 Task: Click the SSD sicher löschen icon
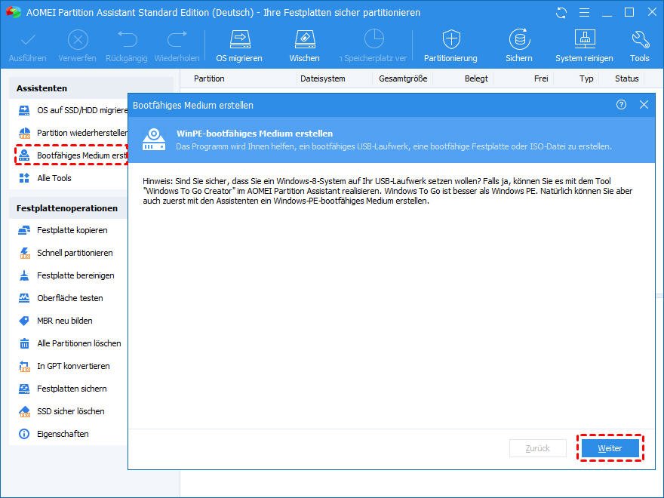24,412
